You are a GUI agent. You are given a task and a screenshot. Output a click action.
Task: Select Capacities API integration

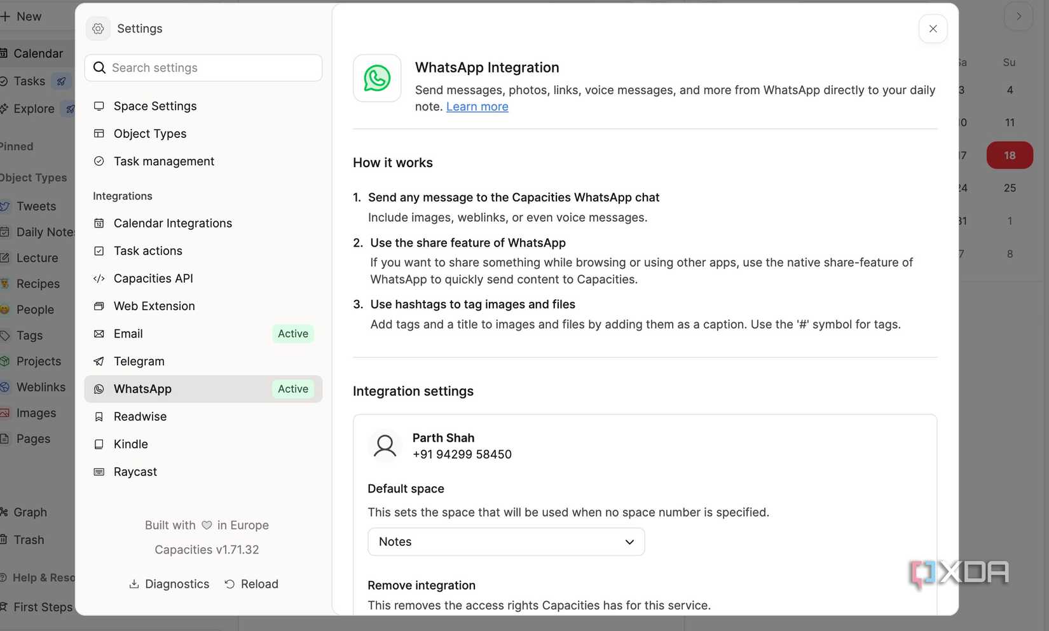click(203, 278)
